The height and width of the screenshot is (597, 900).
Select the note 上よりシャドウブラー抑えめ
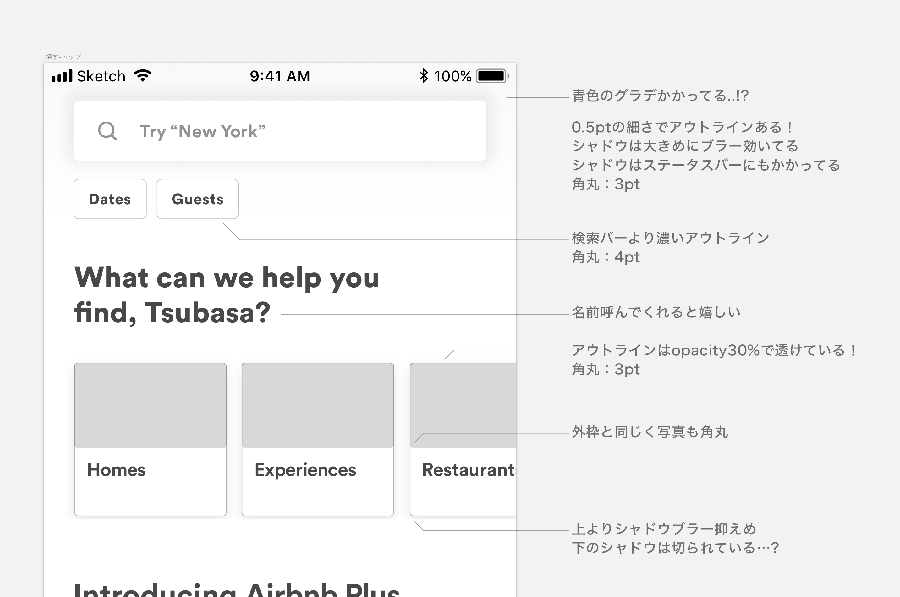[664, 529]
